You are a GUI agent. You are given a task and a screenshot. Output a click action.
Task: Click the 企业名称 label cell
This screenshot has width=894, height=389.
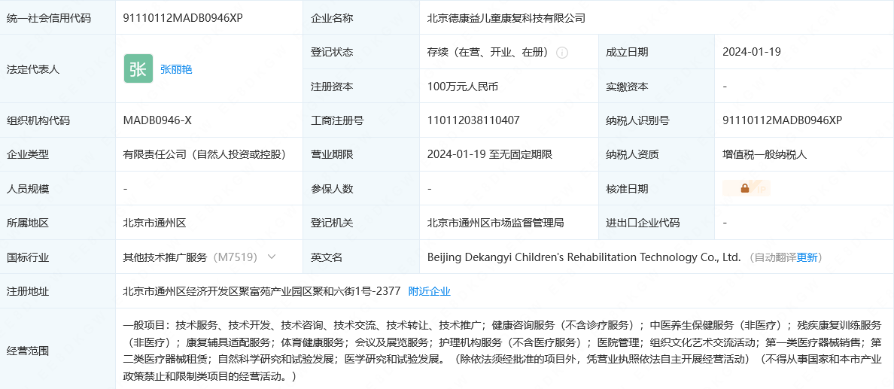361,18
